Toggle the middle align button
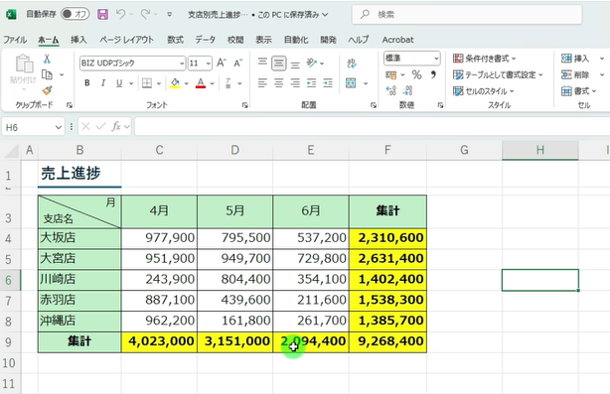This screenshot has height=394, width=610. [x=279, y=63]
